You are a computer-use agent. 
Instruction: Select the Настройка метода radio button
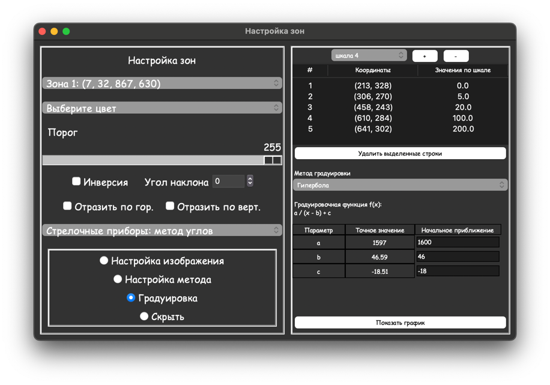(118, 279)
